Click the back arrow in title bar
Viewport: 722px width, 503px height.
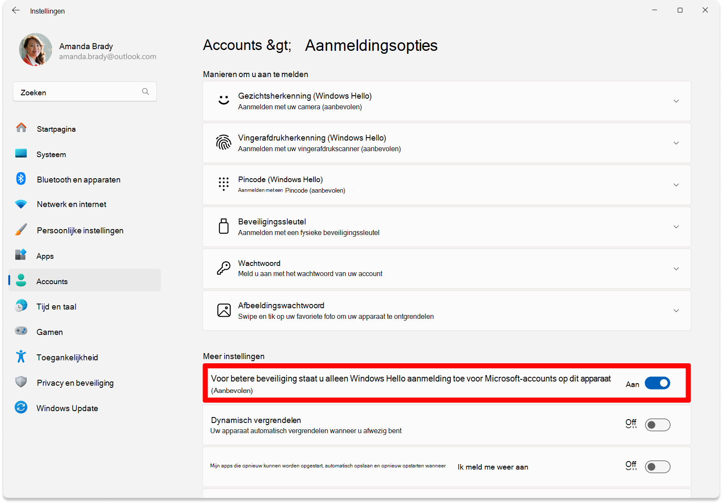click(x=16, y=10)
